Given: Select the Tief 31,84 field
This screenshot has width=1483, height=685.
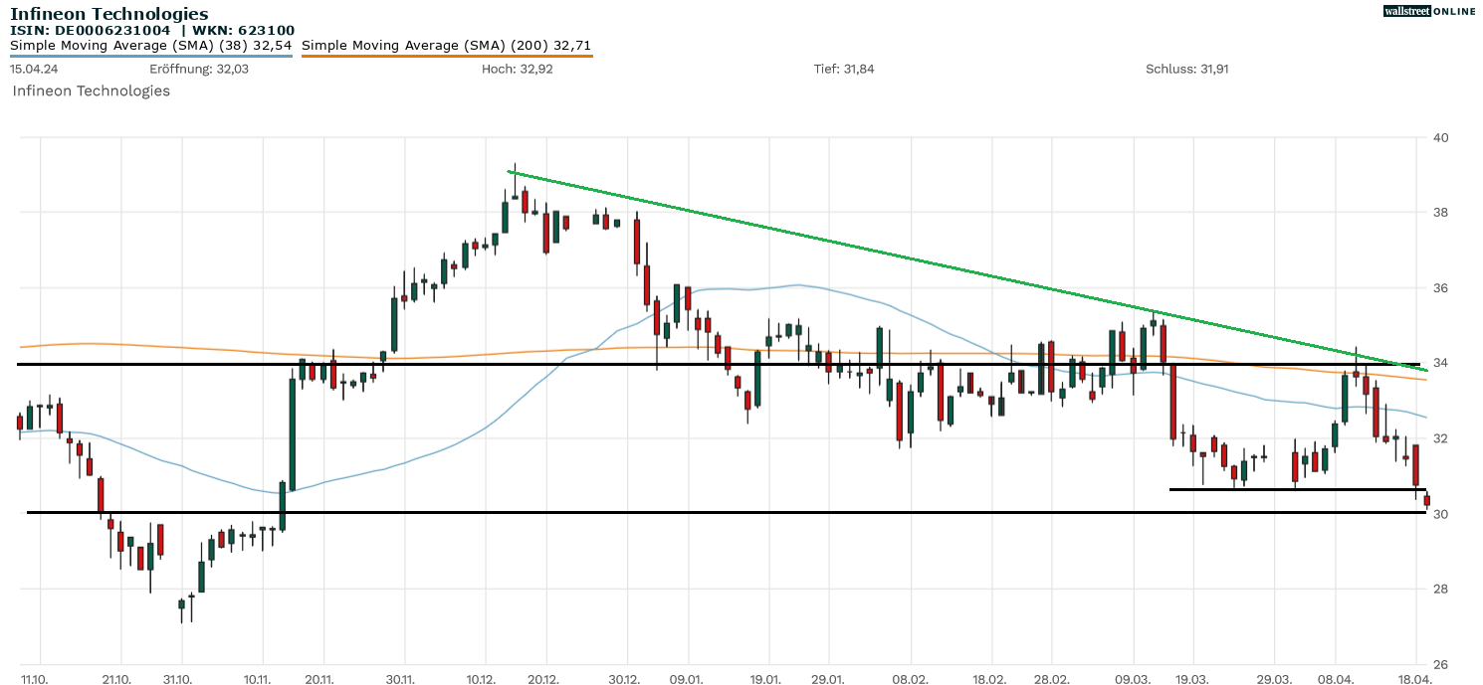Looking at the screenshot, I should [845, 69].
